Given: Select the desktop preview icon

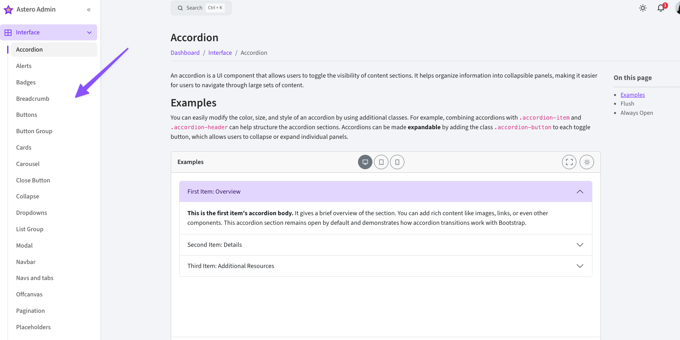Looking at the screenshot, I should coord(365,162).
